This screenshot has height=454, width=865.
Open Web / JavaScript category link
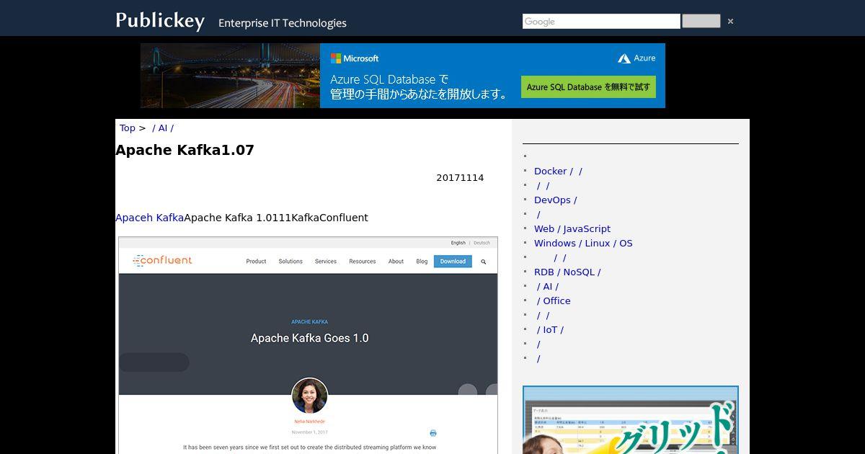click(x=572, y=229)
